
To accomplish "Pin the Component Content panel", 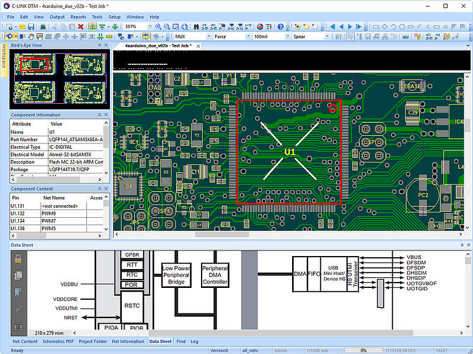I will coord(99,188).
